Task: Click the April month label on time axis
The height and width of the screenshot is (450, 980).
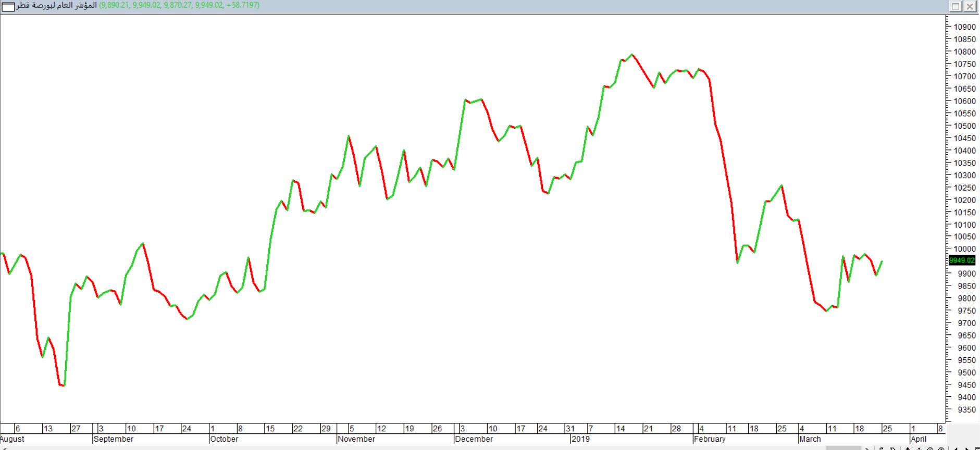Action: point(919,439)
